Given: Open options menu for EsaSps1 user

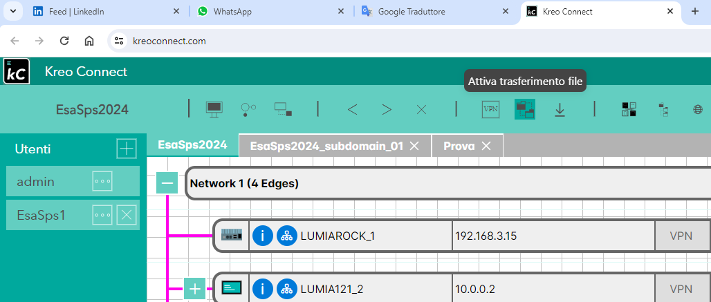Looking at the screenshot, I should point(102,215).
